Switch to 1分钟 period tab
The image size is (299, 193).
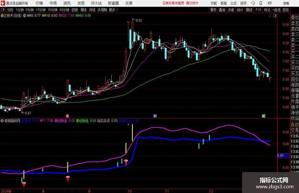pos(20,10)
